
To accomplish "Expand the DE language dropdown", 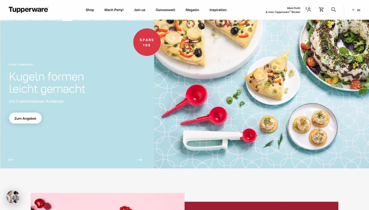I will 356,10.
